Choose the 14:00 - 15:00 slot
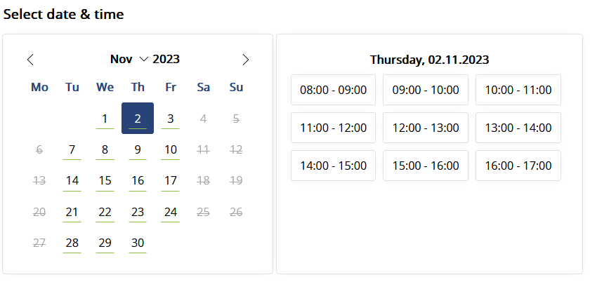The width and height of the screenshot is (590, 282). 333,166
